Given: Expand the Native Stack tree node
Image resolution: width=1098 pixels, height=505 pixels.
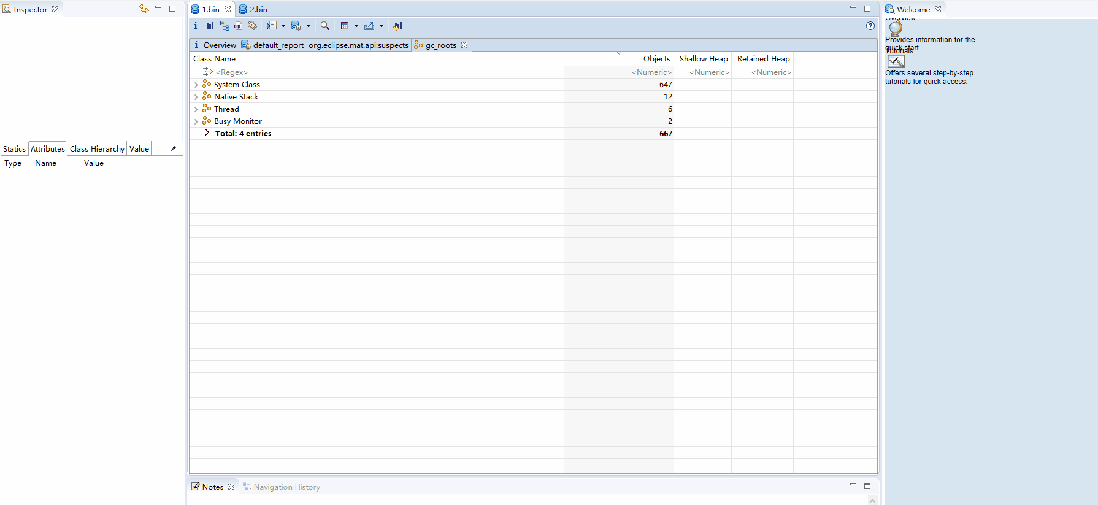Looking at the screenshot, I should 196,97.
